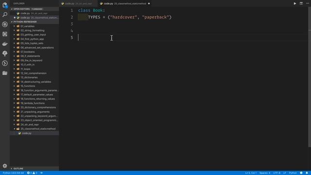Change indentation via Spaces: 4
Screen dimensions: 311x175
pos(265,173)
